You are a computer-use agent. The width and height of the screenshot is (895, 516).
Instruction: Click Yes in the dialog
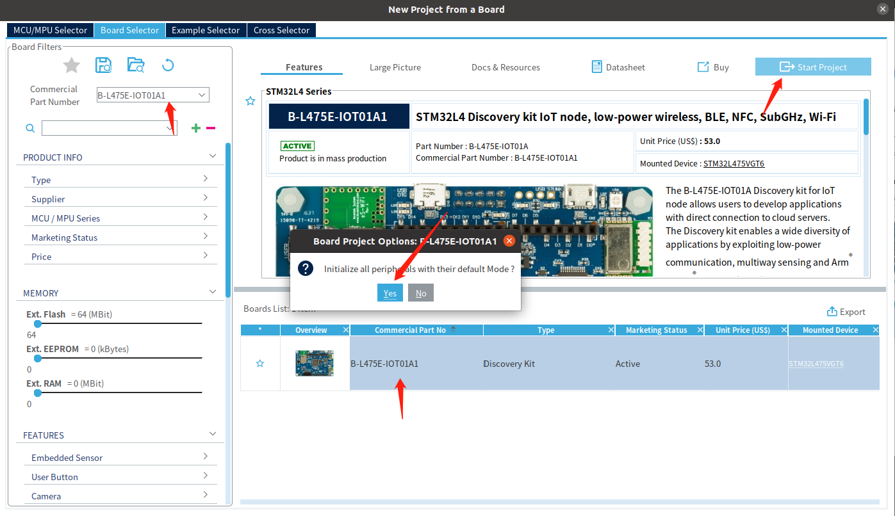[x=390, y=293]
